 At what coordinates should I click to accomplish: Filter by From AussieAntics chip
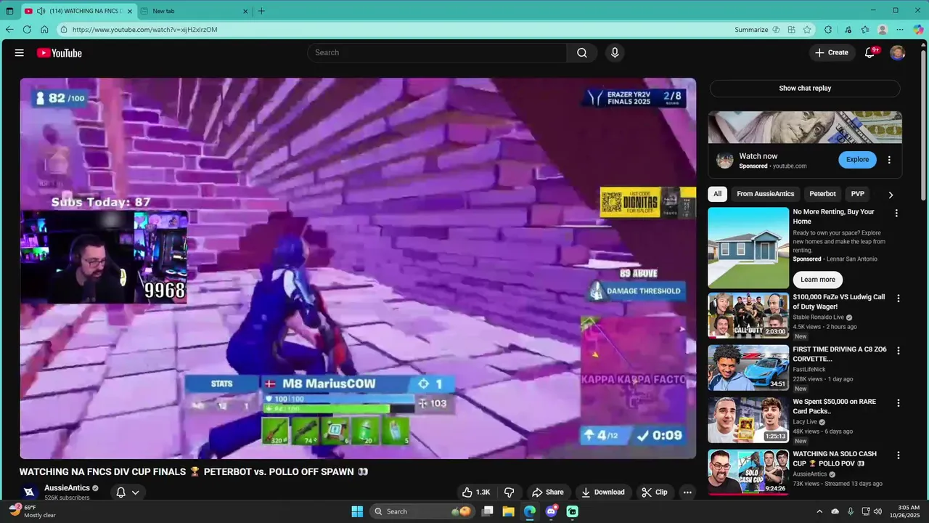point(766,194)
